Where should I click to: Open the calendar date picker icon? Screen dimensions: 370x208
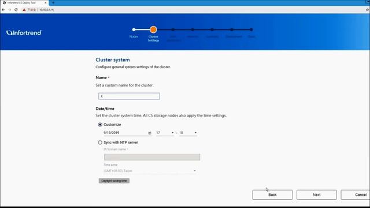[150, 133]
